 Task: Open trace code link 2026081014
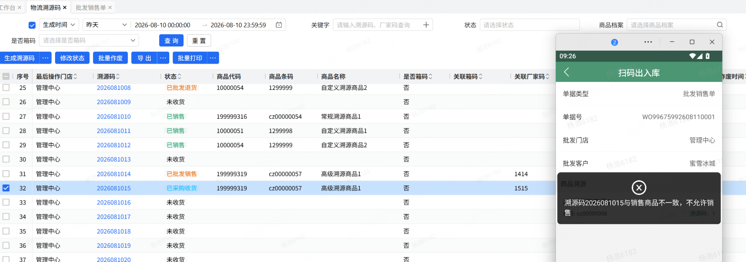coord(114,174)
